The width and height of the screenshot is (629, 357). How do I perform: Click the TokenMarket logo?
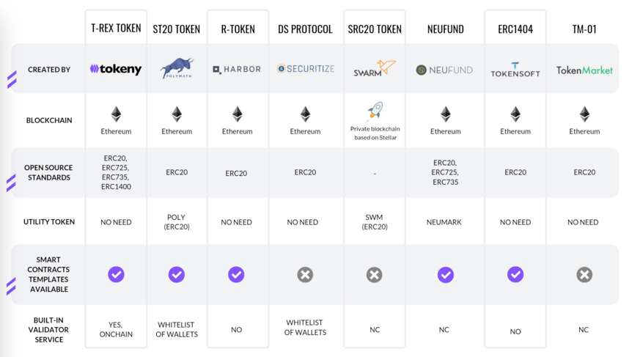(584, 70)
